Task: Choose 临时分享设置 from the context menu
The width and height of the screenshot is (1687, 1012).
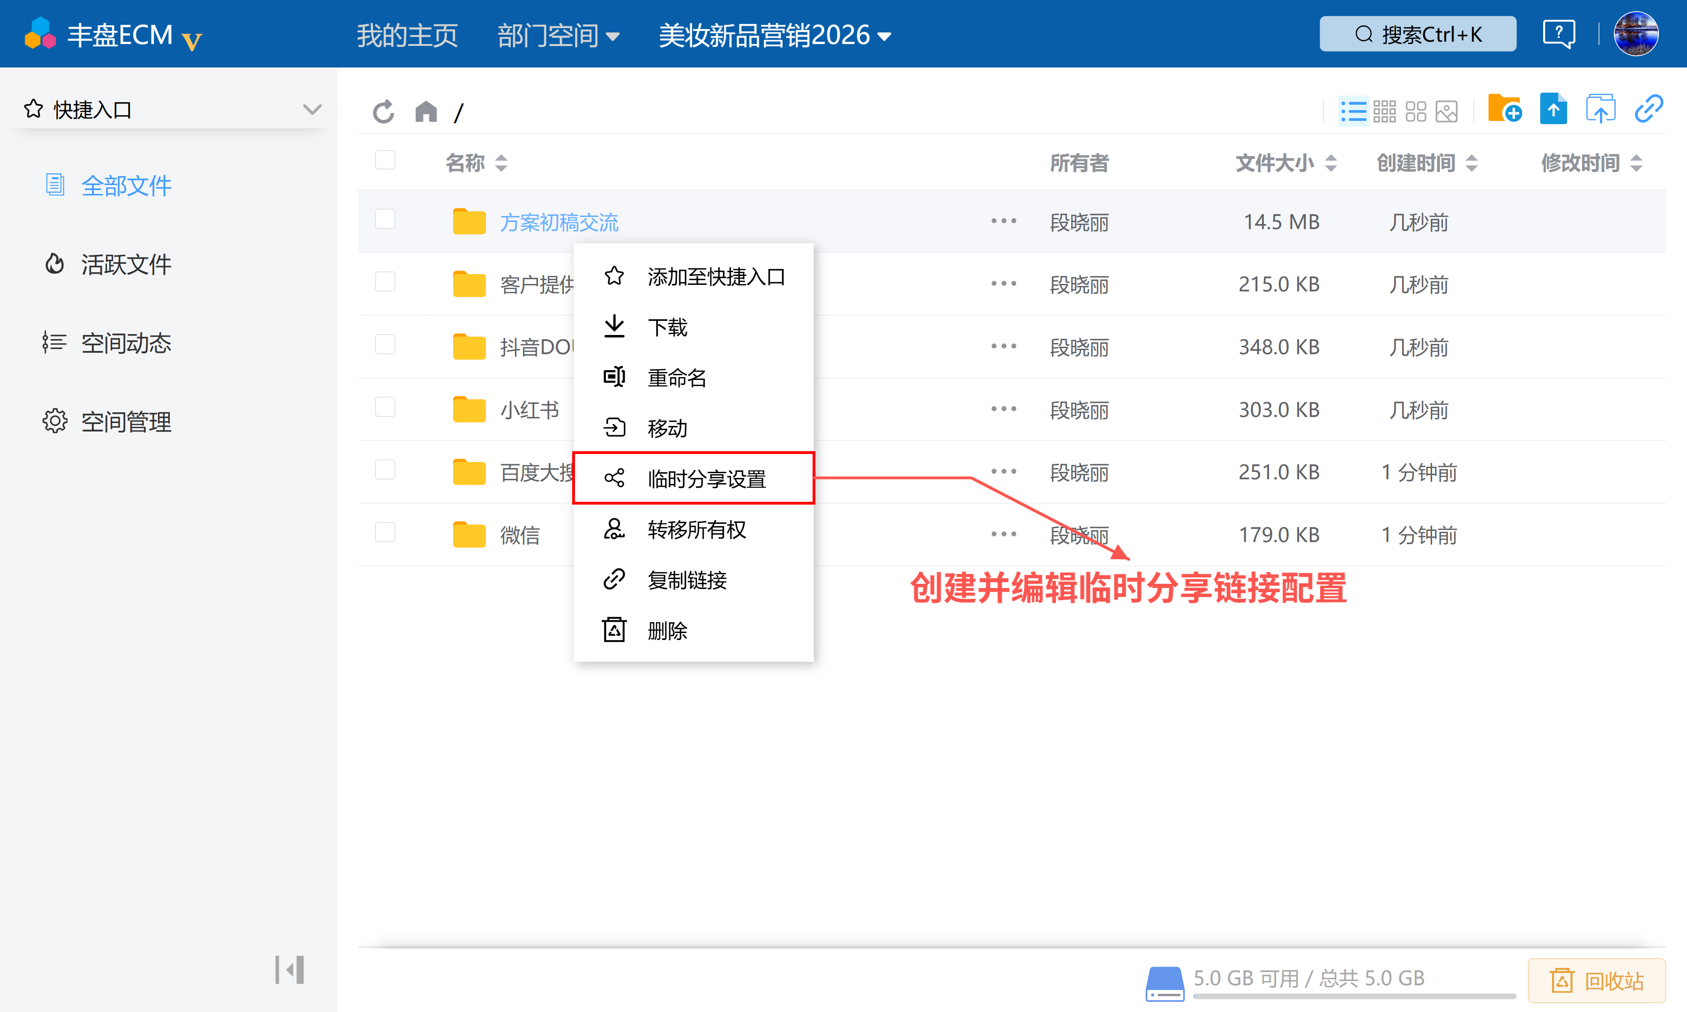Action: point(694,478)
